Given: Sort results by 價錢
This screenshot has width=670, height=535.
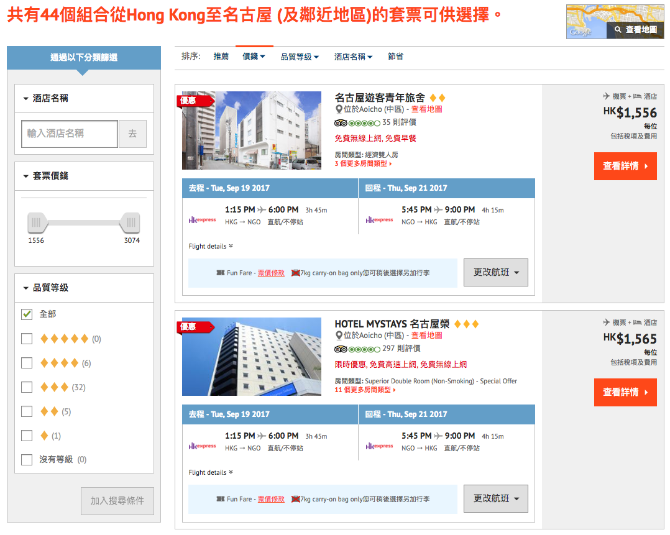Looking at the screenshot, I should 254,57.
